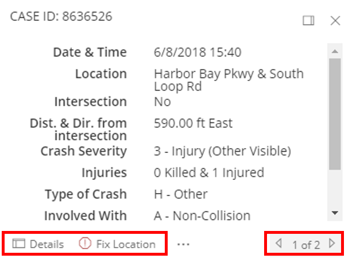Click the 0 Killed & 1 Injured text
The width and height of the screenshot is (356, 266).
(x=209, y=172)
